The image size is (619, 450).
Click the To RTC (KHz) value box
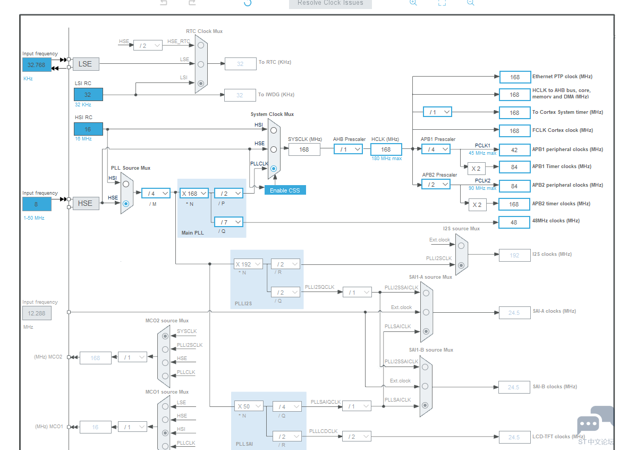click(x=240, y=64)
